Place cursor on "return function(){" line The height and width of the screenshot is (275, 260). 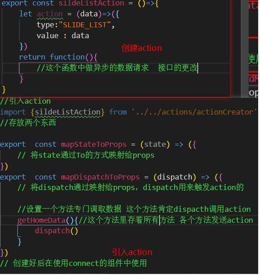58,57
